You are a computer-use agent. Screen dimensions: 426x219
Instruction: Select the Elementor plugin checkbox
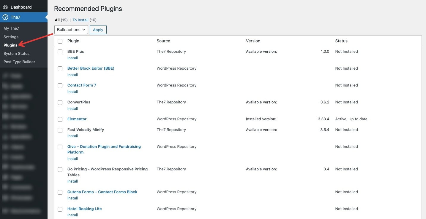coord(60,119)
